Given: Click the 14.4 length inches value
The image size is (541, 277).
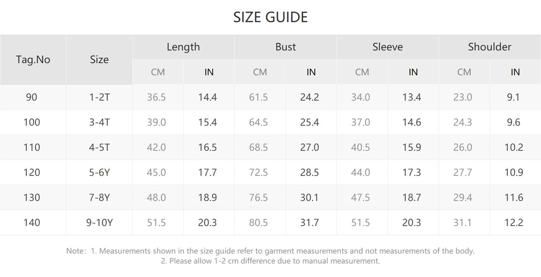Looking at the screenshot, I should pos(207,97).
